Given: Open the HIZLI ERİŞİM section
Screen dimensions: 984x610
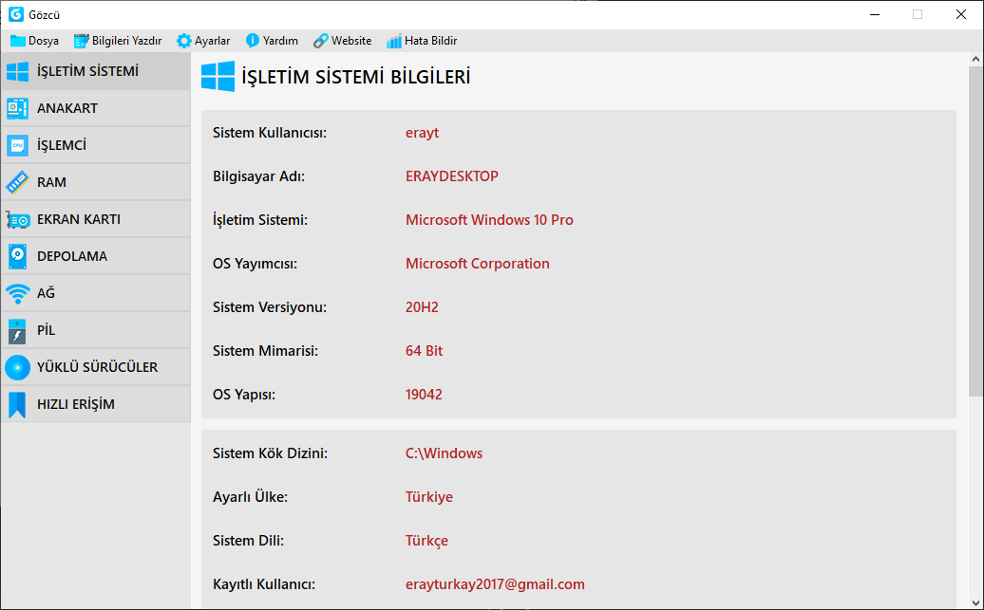Looking at the screenshot, I should [x=95, y=404].
